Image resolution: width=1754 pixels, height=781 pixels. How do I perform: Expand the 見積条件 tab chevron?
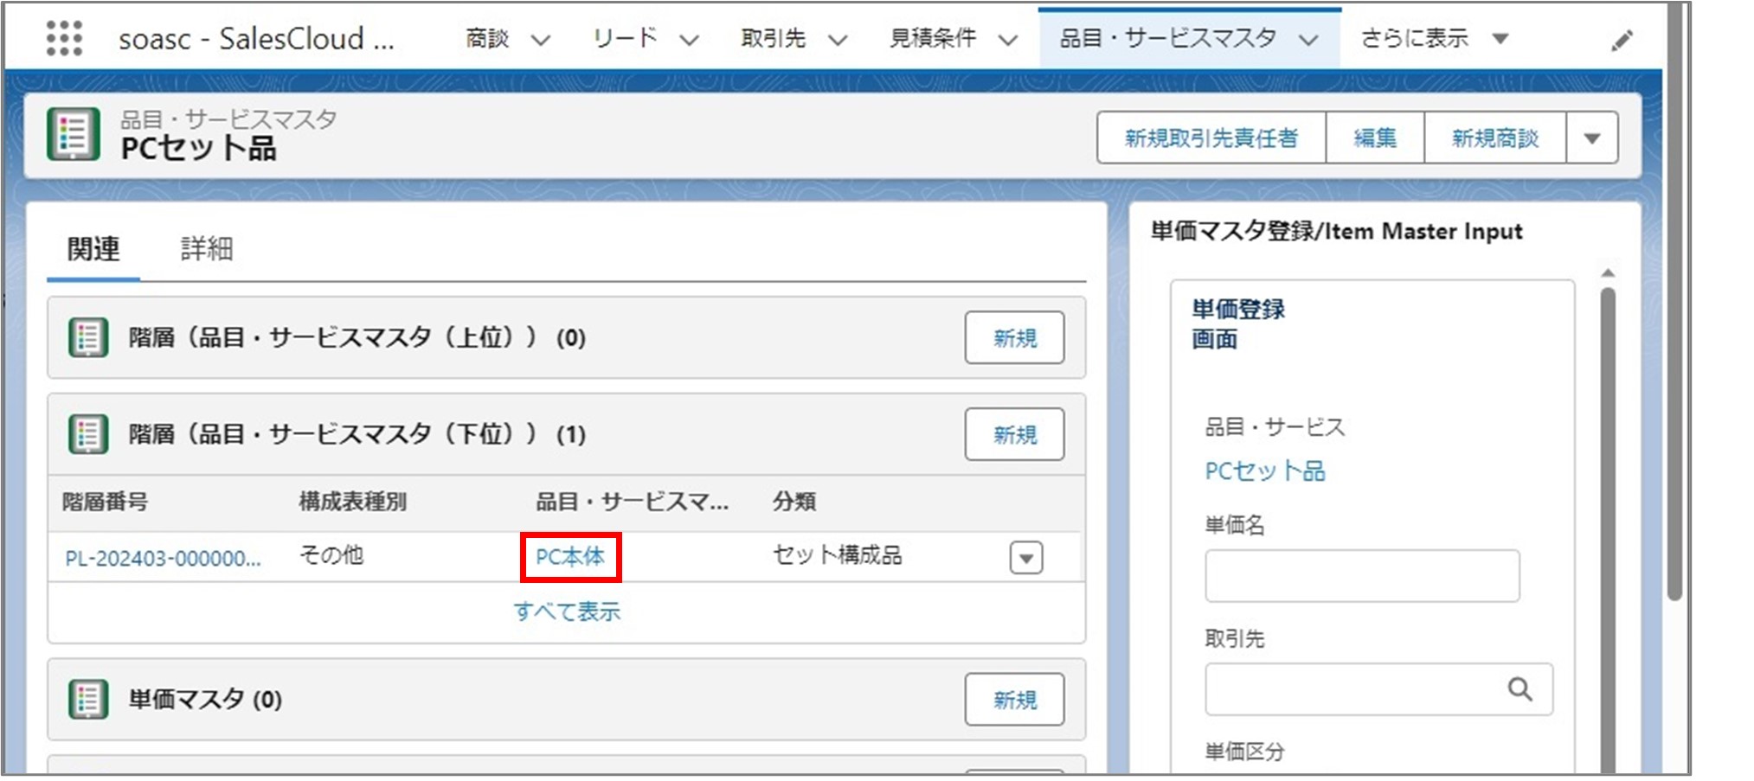[x=1007, y=40]
